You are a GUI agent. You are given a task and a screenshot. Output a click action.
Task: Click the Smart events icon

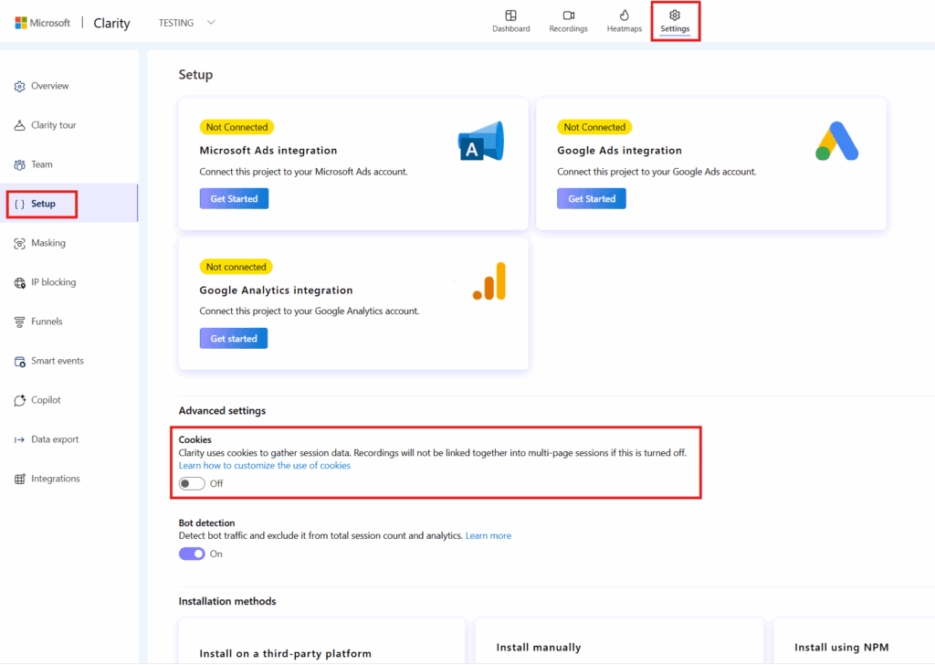(x=20, y=361)
